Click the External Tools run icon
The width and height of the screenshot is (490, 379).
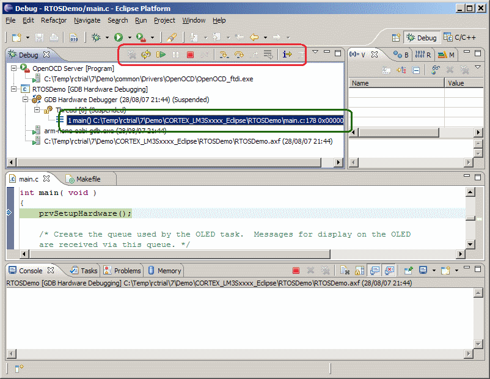coord(141,37)
